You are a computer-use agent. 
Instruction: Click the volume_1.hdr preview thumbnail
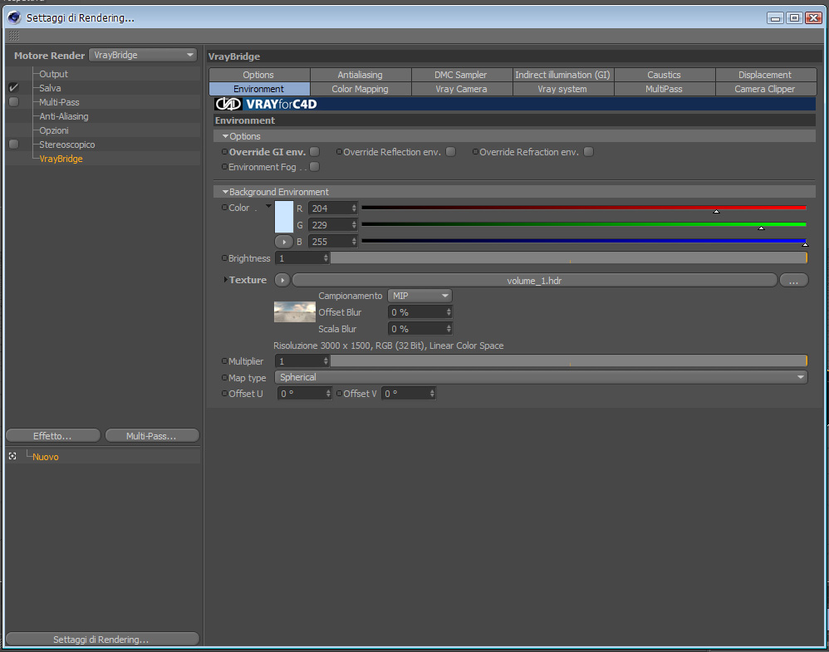[x=295, y=312]
